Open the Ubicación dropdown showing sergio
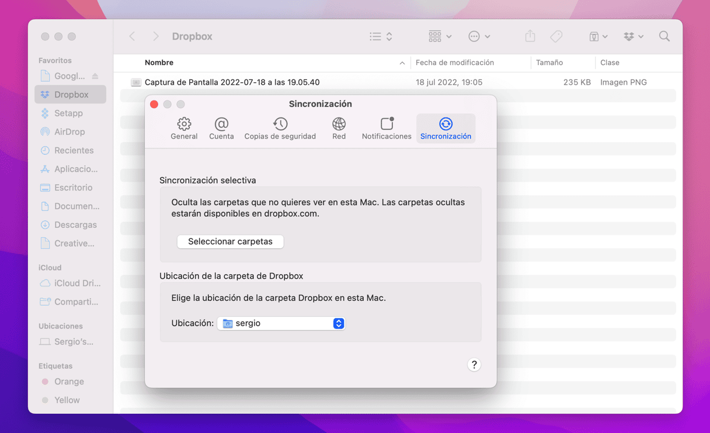710x433 pixels. [281, 323]
